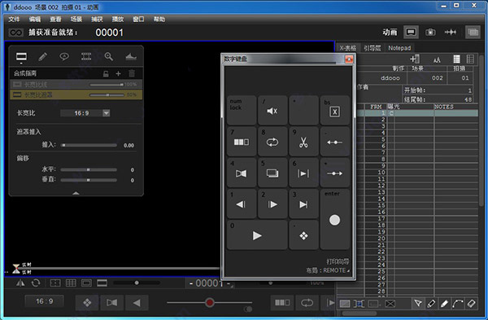Adjust the 水平 horizontal offset slider
The width and height of the screenshot is (488, 320).
(89, 170)
